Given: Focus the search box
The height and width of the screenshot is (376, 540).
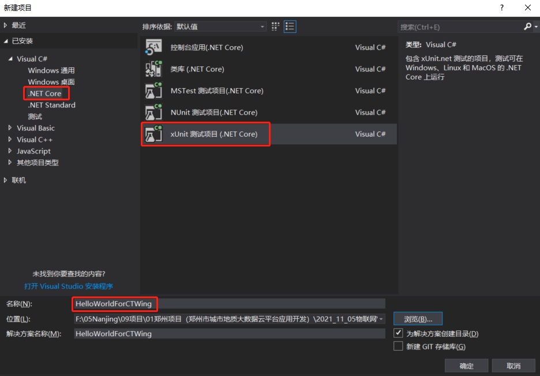Looking at the screenshot, I should tap(460, 27).
